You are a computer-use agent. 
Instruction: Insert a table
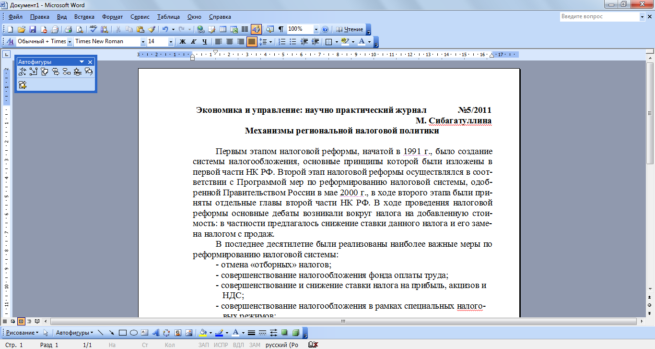pos(222,29)
